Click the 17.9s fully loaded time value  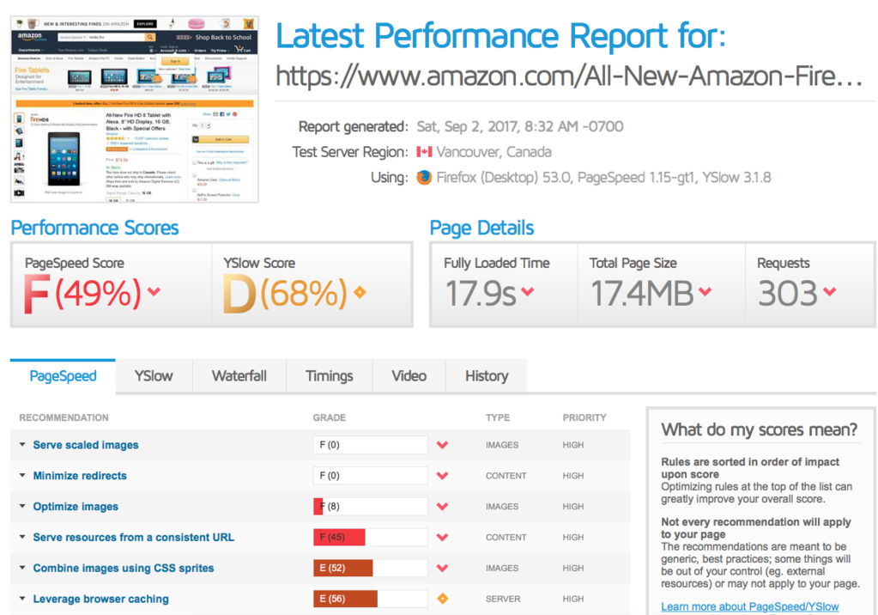tap(481, 293)
